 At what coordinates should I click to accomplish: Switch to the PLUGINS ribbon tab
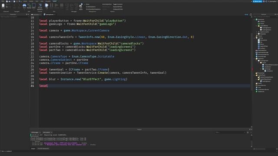pos(48,1)
